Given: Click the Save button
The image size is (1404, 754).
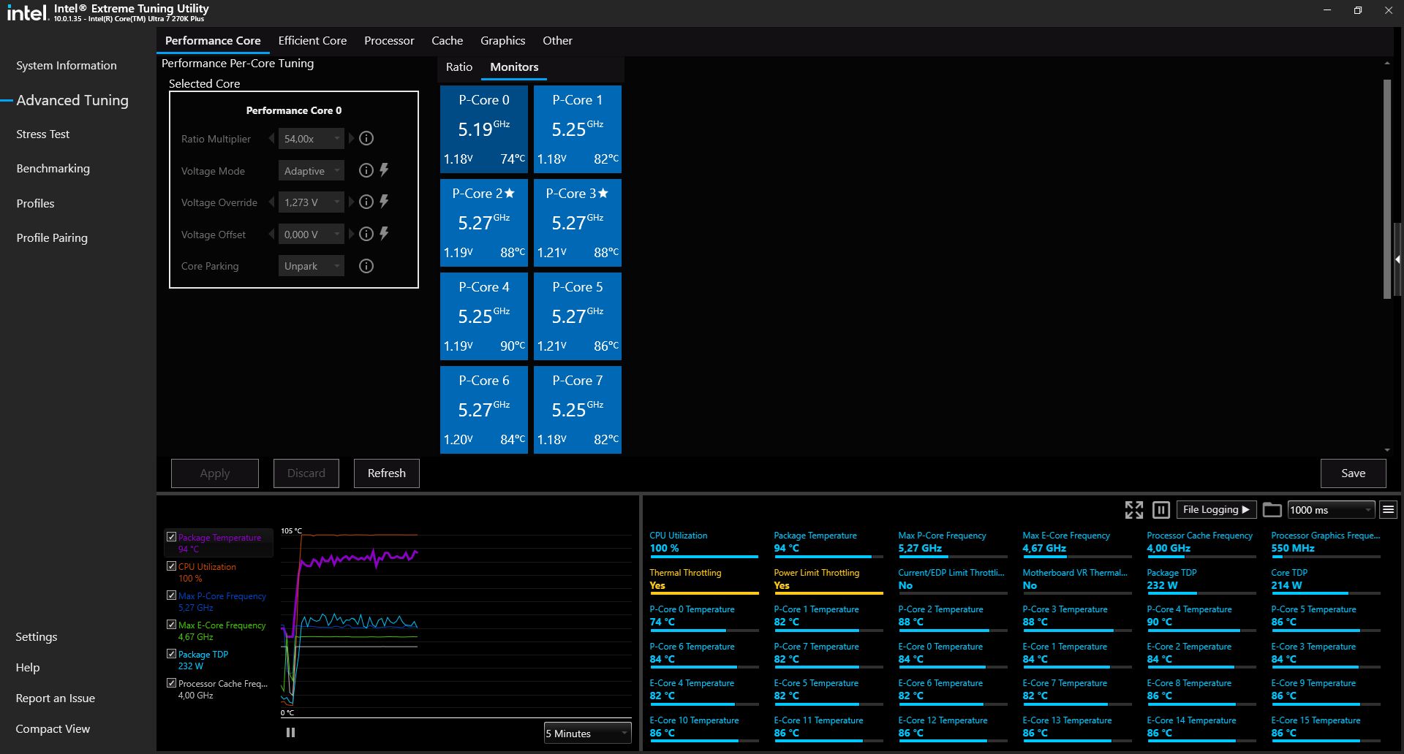Looking at the screenshot, I should (1353, 473).
